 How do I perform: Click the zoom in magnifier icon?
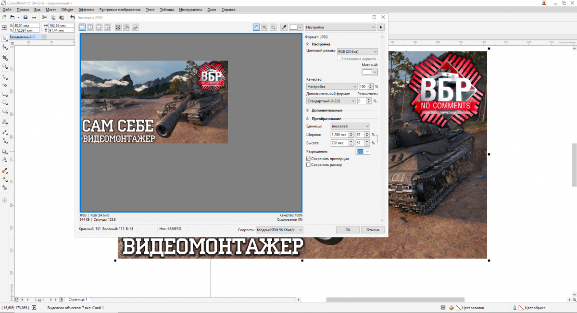tap(264, 27)
